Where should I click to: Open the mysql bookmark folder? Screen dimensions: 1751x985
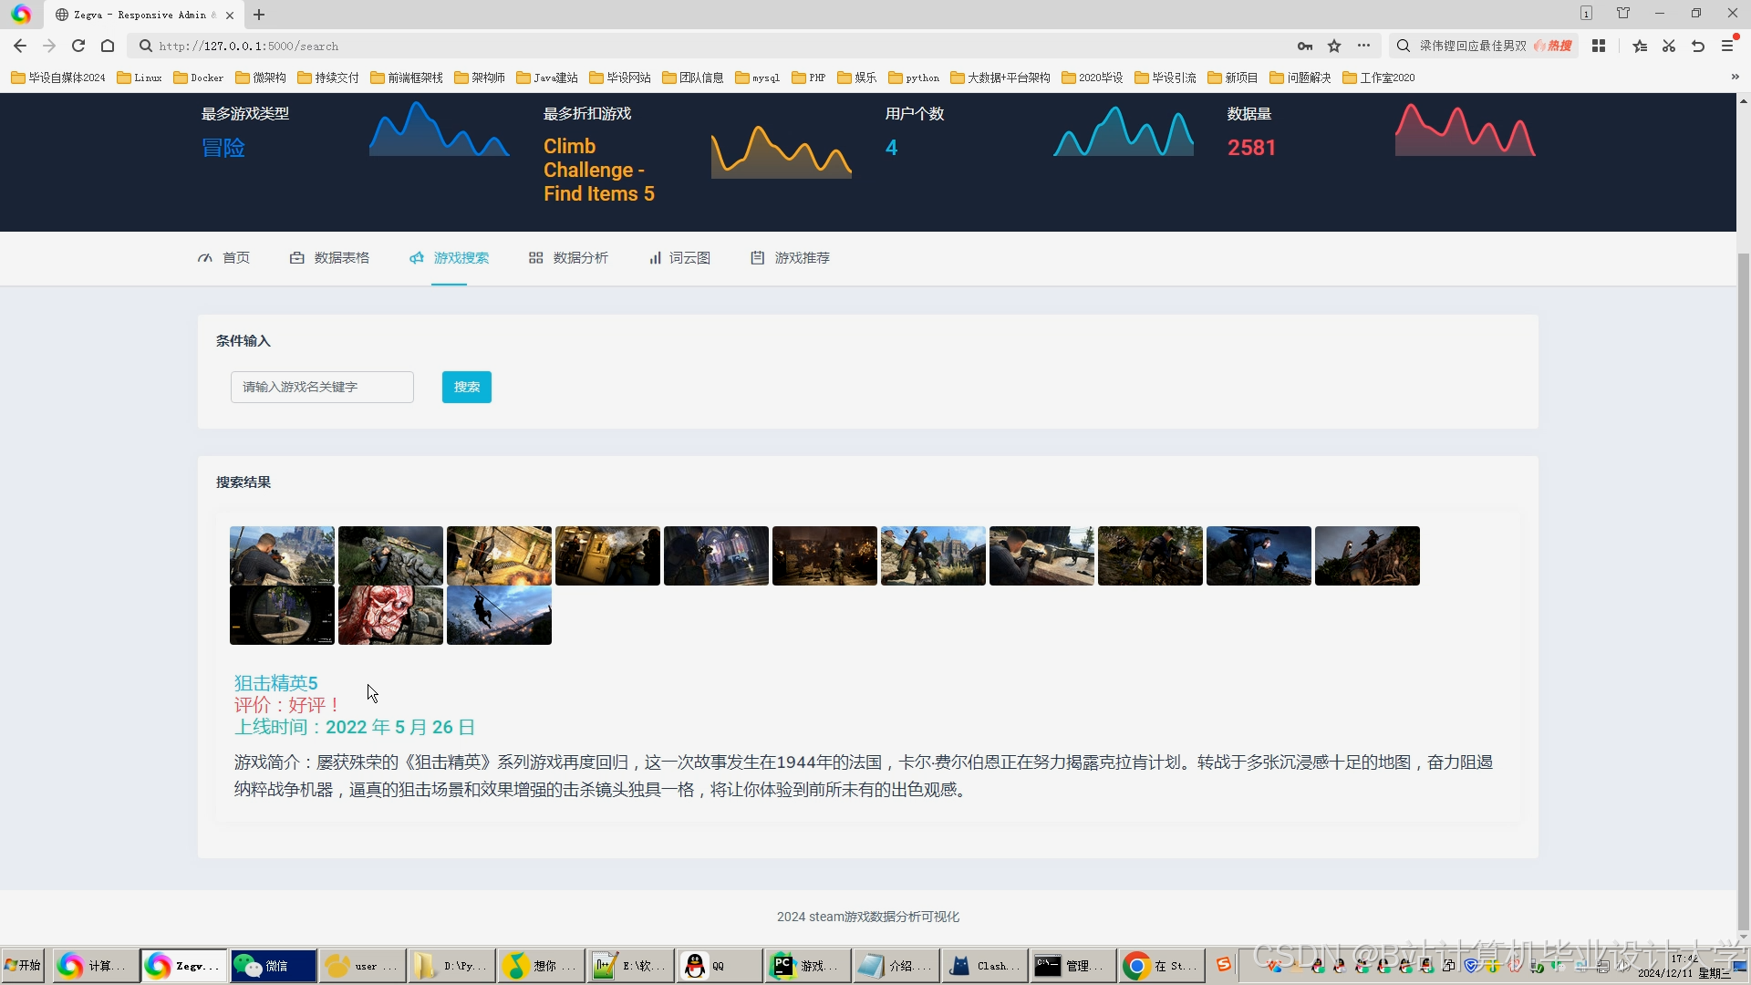(x=757, y=78)
